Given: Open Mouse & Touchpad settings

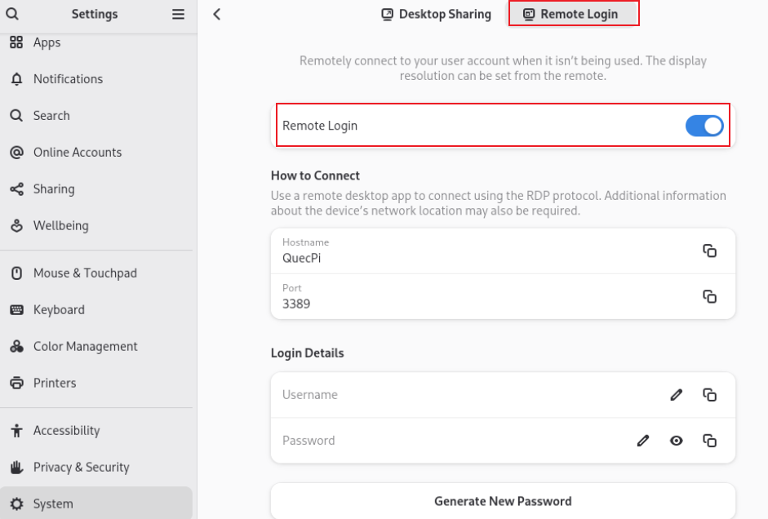Looking at the screenshot, I should pos(85,273).
